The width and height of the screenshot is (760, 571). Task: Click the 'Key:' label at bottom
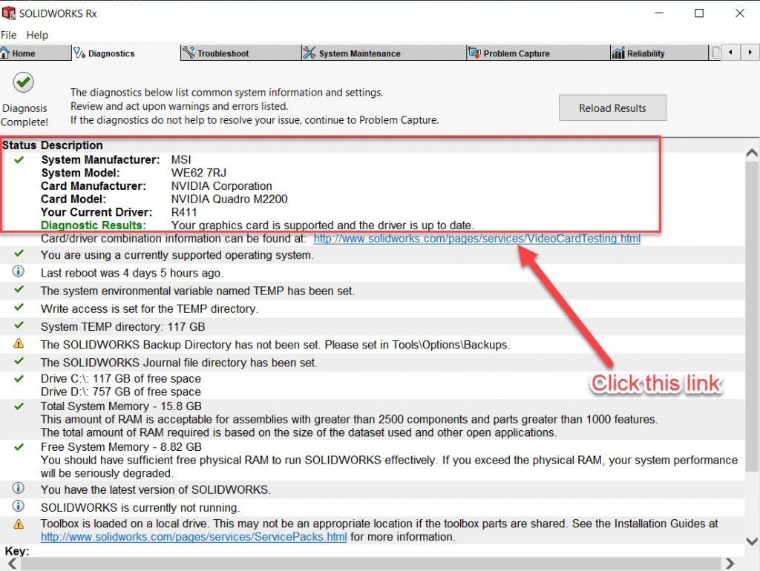click(x=17, y=551)
